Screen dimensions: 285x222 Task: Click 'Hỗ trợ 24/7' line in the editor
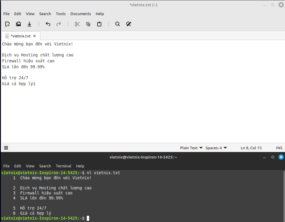pyautogui.click(x=15, y=78)
